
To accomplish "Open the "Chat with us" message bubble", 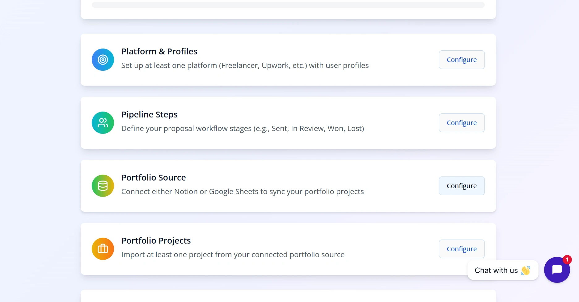I will (x=496, y=270).
